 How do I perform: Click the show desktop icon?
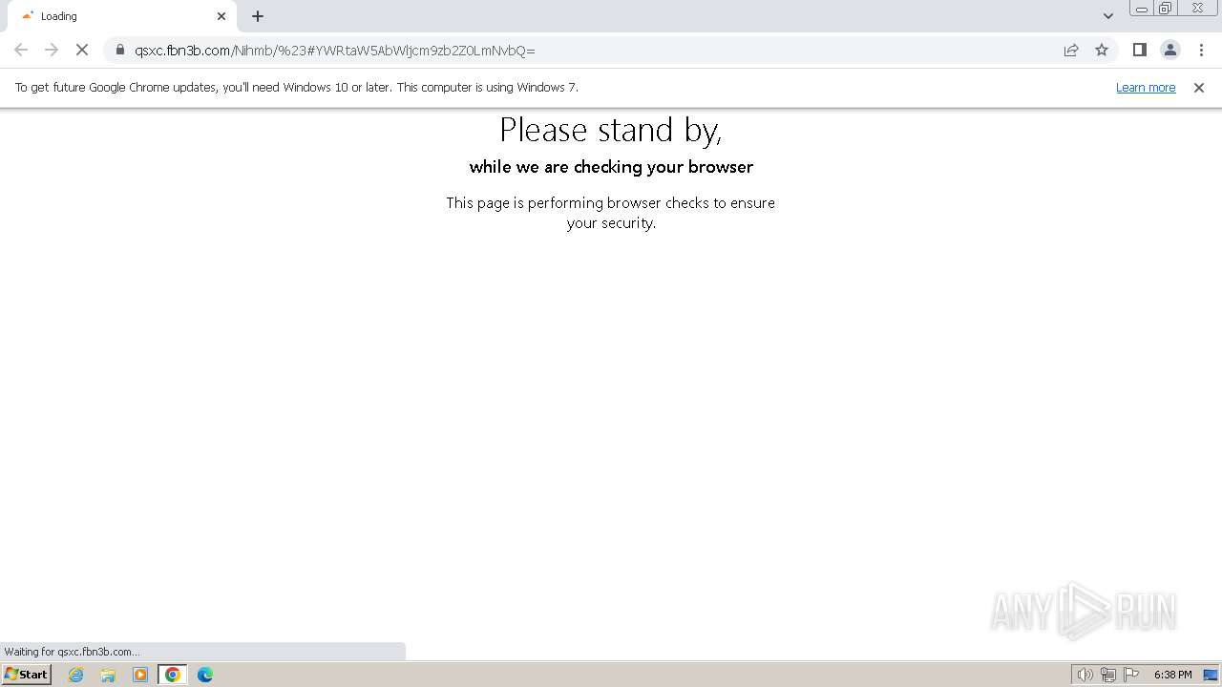pyautogui.click(x=1211, y=675)
